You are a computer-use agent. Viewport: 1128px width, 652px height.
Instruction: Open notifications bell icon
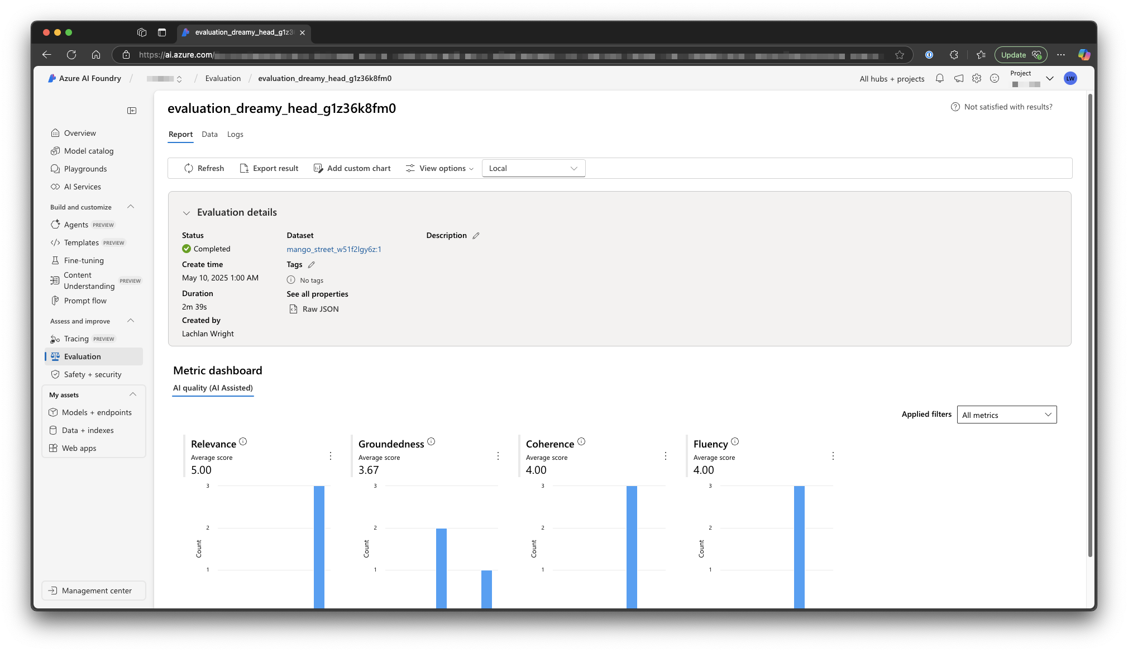click(940, 79)
